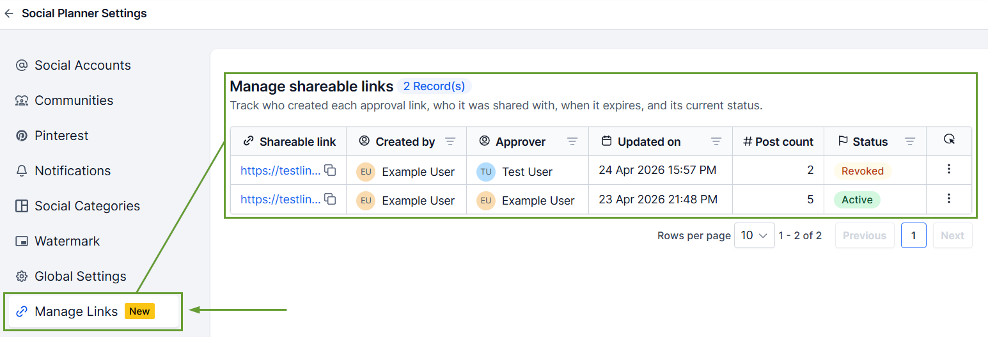
Task: Open the Social Accounts settings section
Action: 82,65
